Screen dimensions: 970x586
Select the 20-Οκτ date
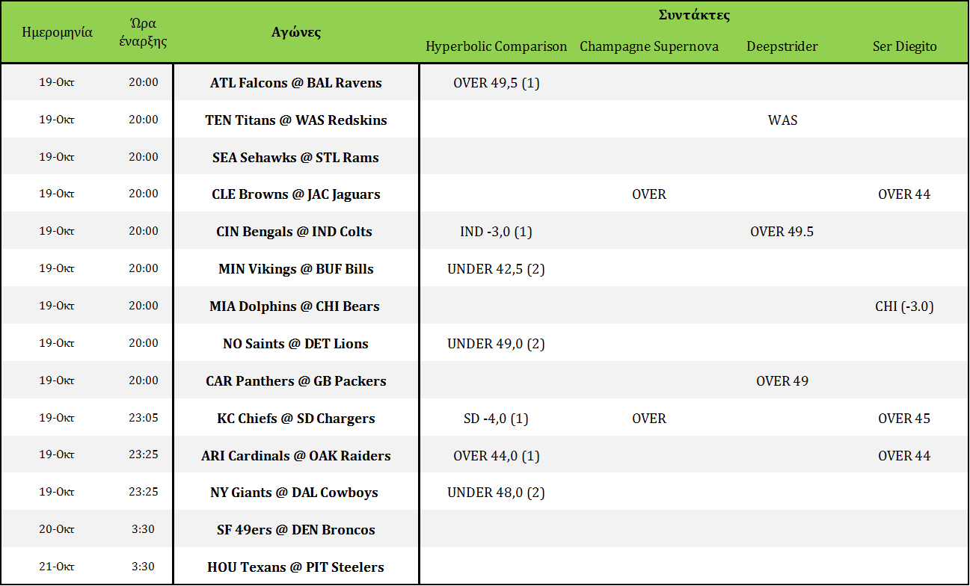(57, 529)
